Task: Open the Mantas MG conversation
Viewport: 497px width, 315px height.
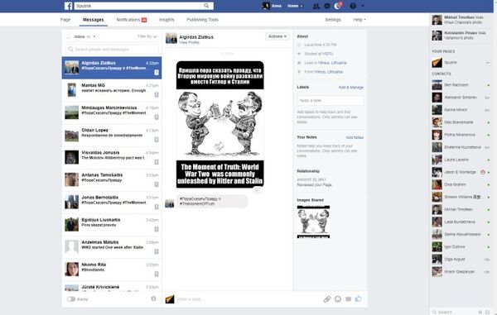Action: click(x=112, y=90)
